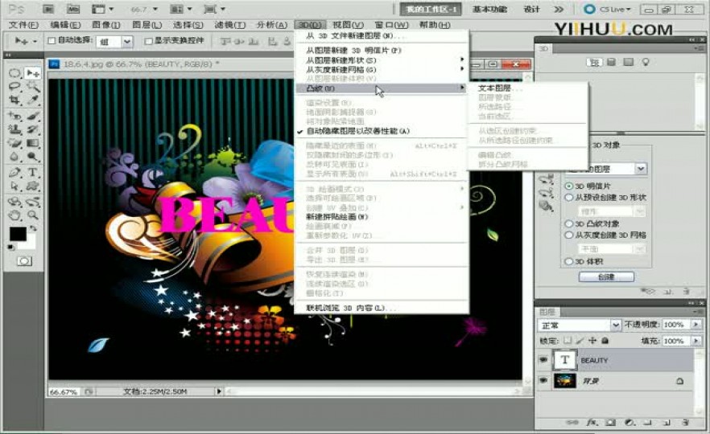The height and width of the screenshot is (434, 710).
Task: Click 创建 button in 3D panel
Action: pos(606,276)
